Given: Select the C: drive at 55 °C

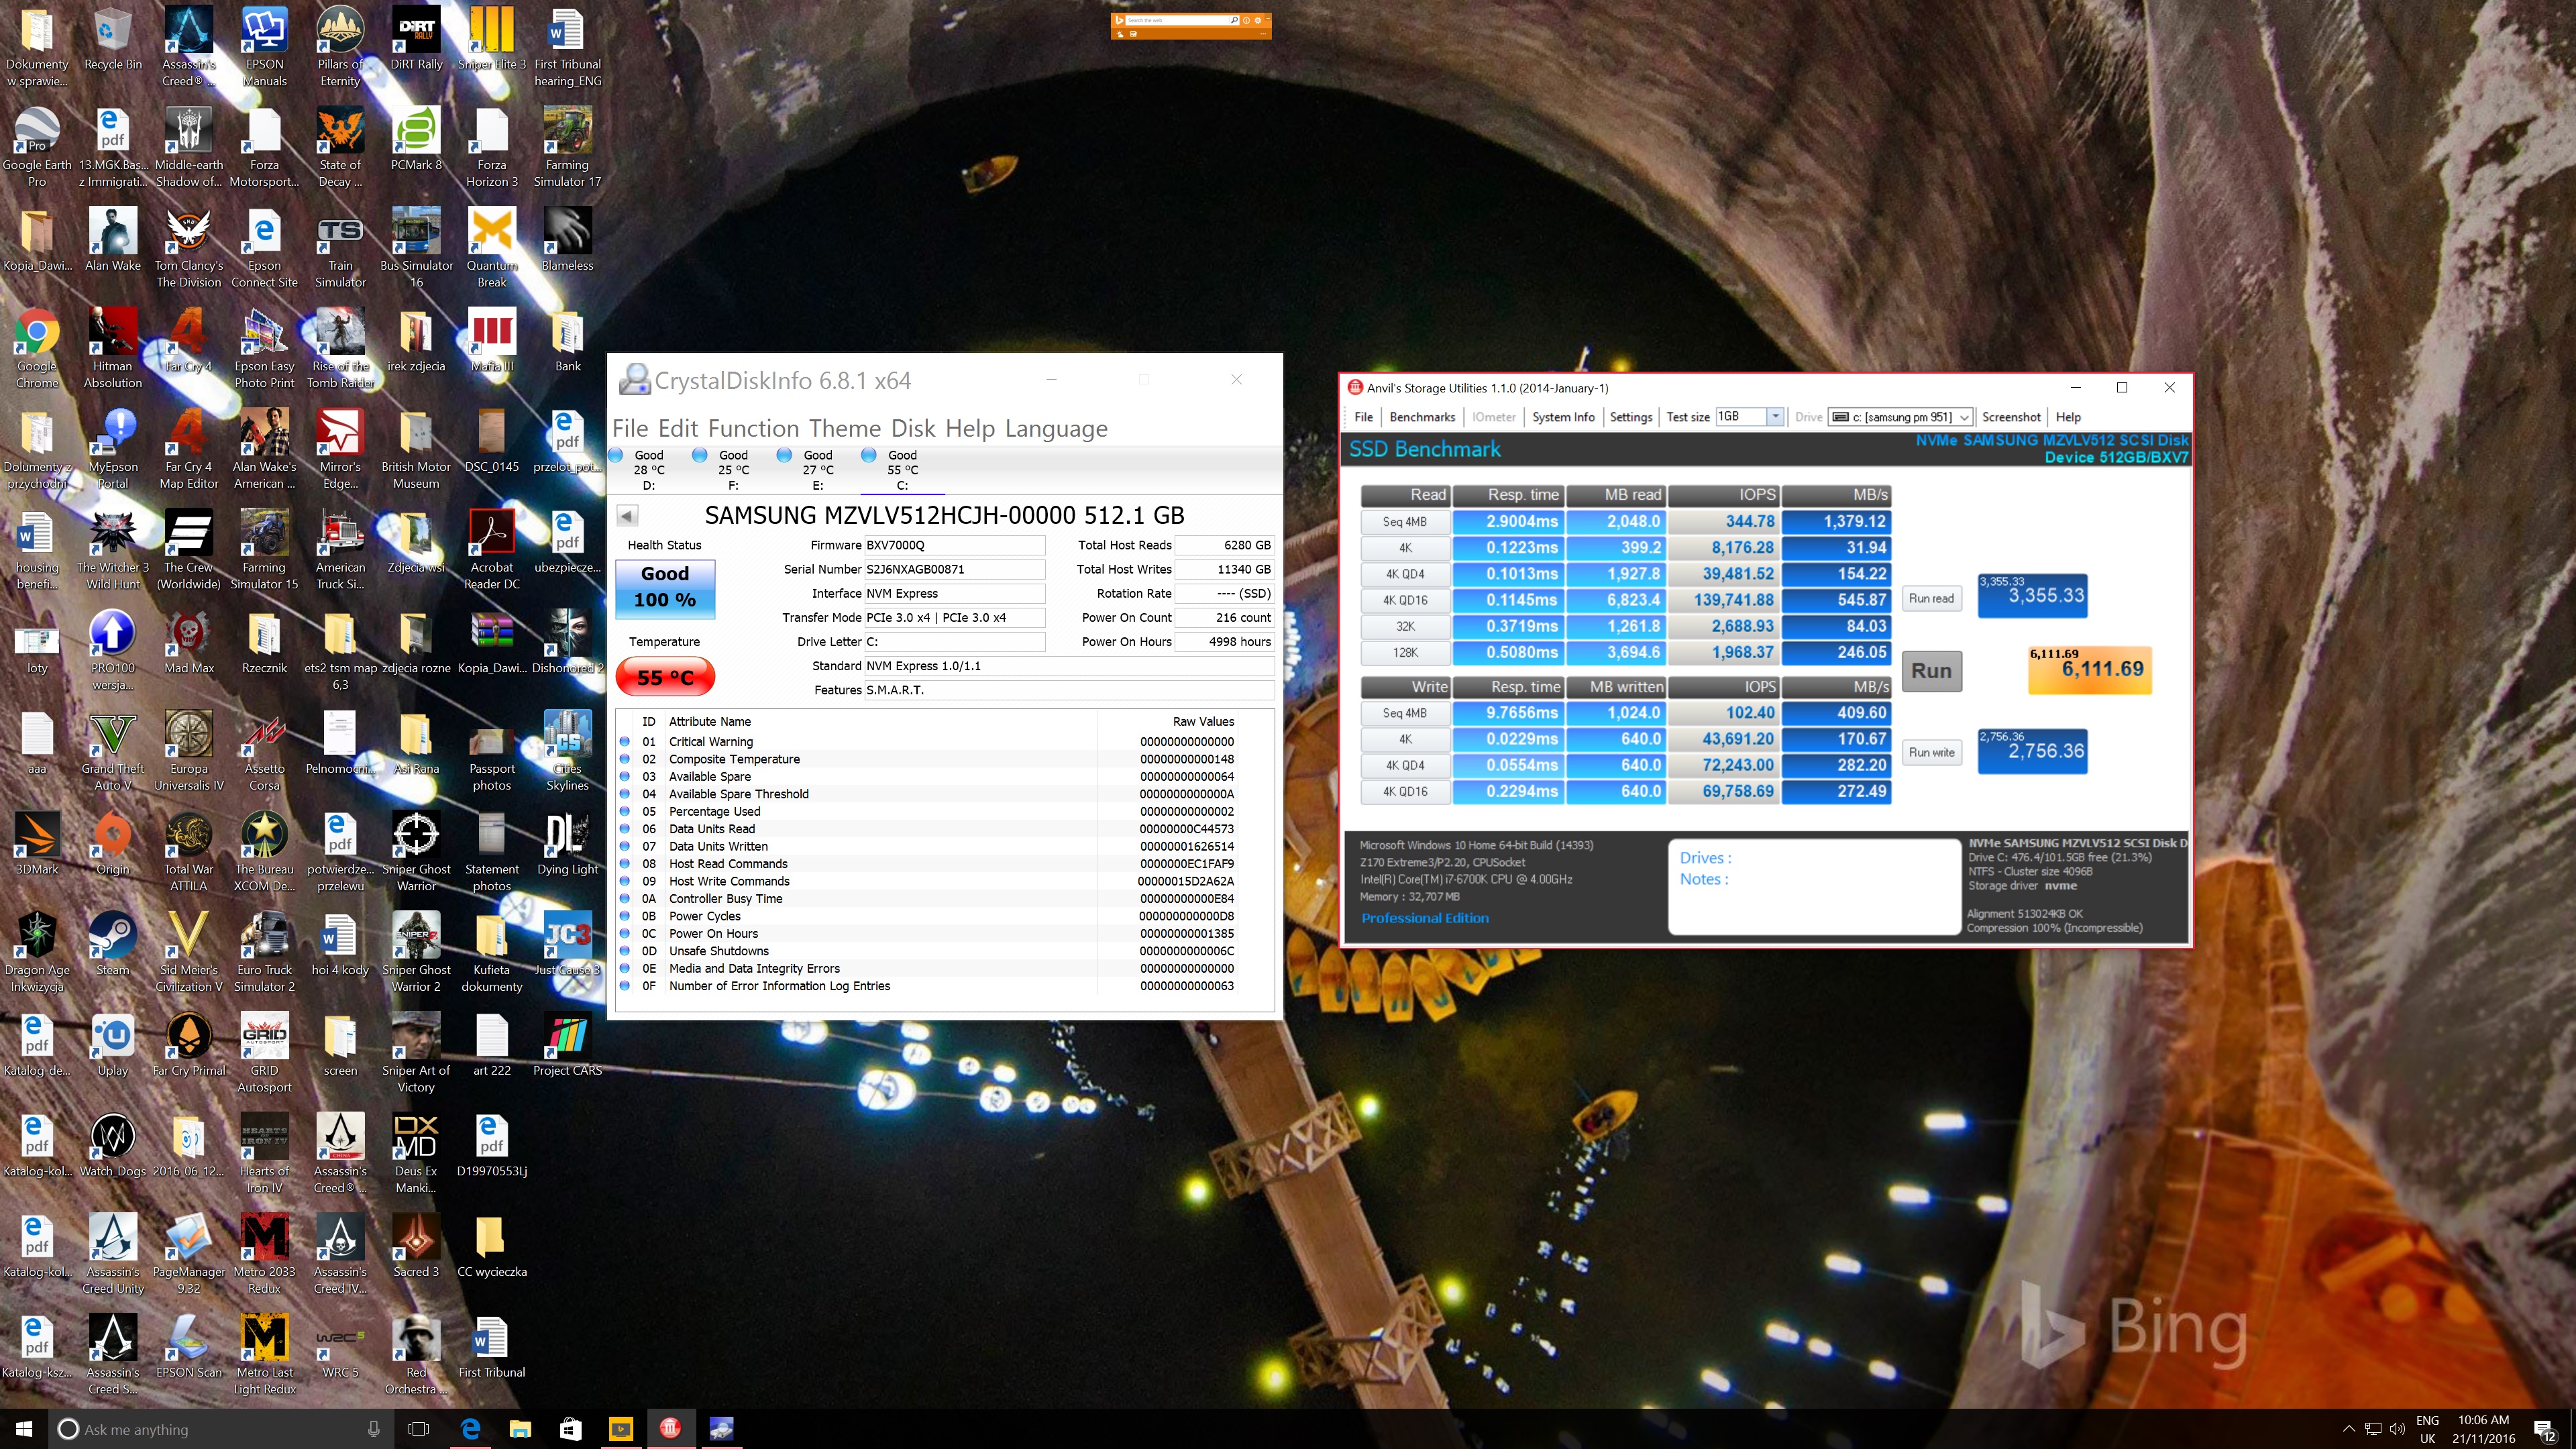Looking at the screenshot, I should point(901,470).
